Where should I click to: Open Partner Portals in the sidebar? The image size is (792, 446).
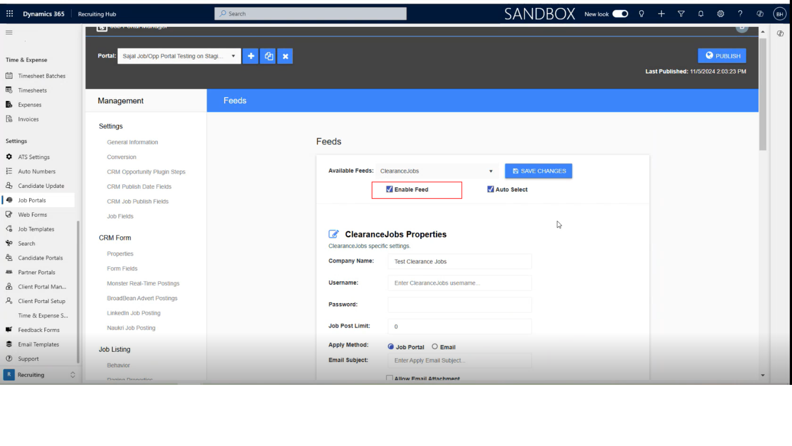click(x=37, y=273)
